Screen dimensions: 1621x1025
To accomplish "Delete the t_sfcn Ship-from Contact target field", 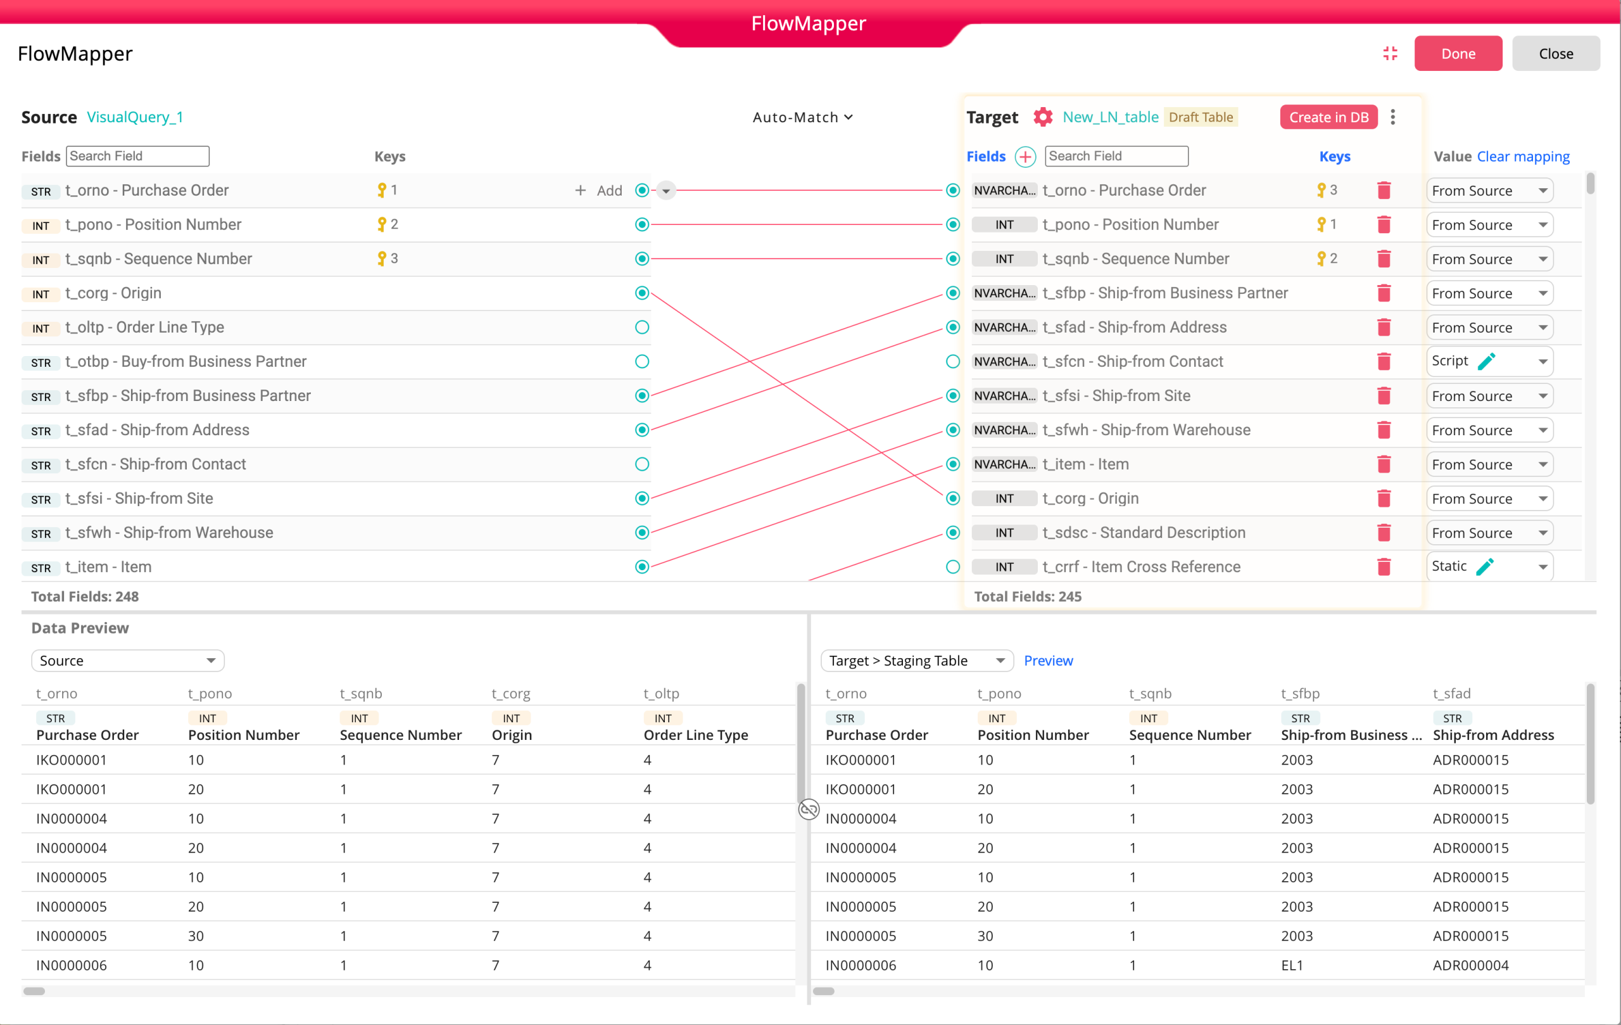I will pos(1384,362).
